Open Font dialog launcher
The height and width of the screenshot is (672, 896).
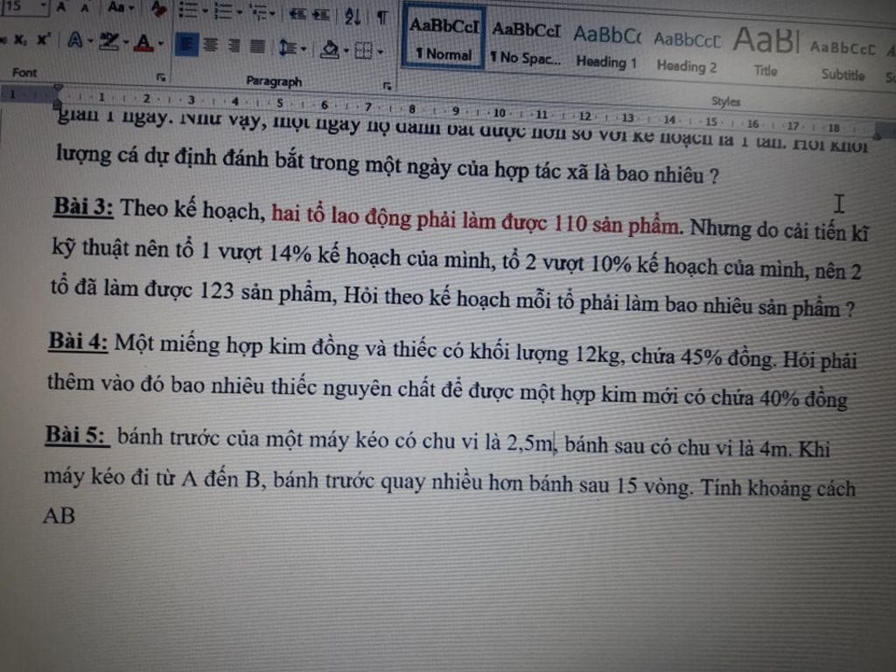(x=161, y=77)
